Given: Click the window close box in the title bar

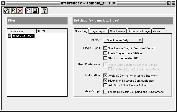Looking at the screenshot, I should coord(3,3).
